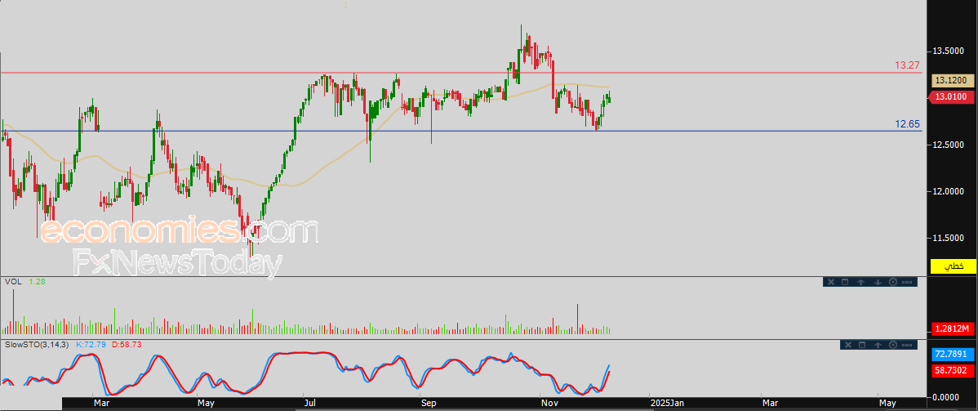This screenshot has width=978, height=411.
Task: Click the 13.1200 moving average price tag
Action: click(x=953, y=81)
